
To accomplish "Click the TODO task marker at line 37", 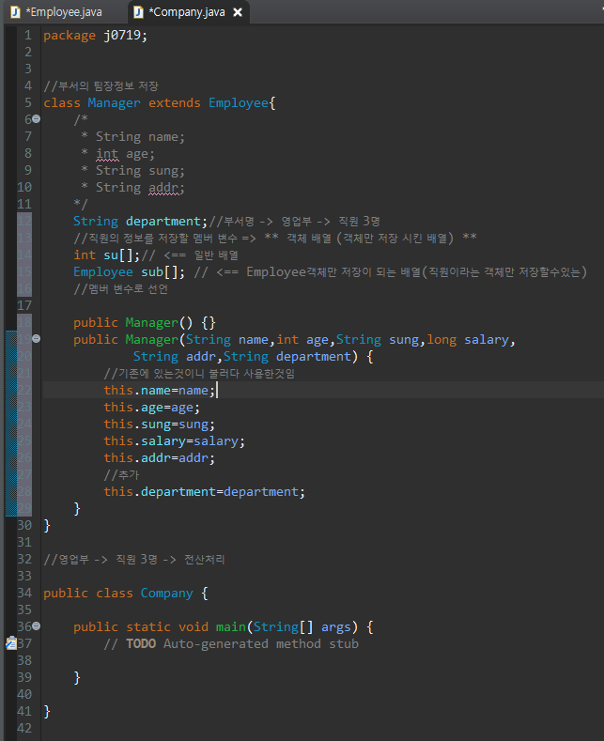I will coord(11,643).
